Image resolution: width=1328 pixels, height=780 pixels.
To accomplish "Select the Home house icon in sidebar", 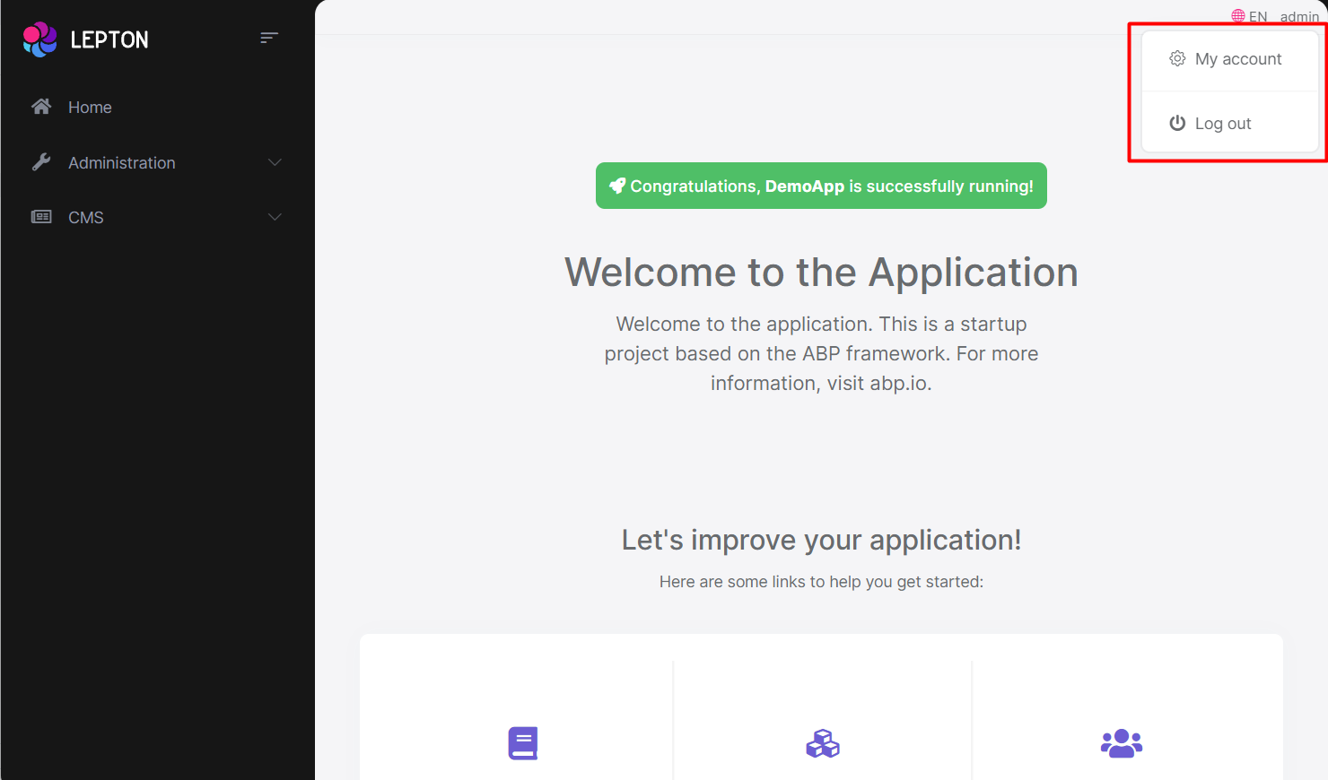I will pos(41,106).
